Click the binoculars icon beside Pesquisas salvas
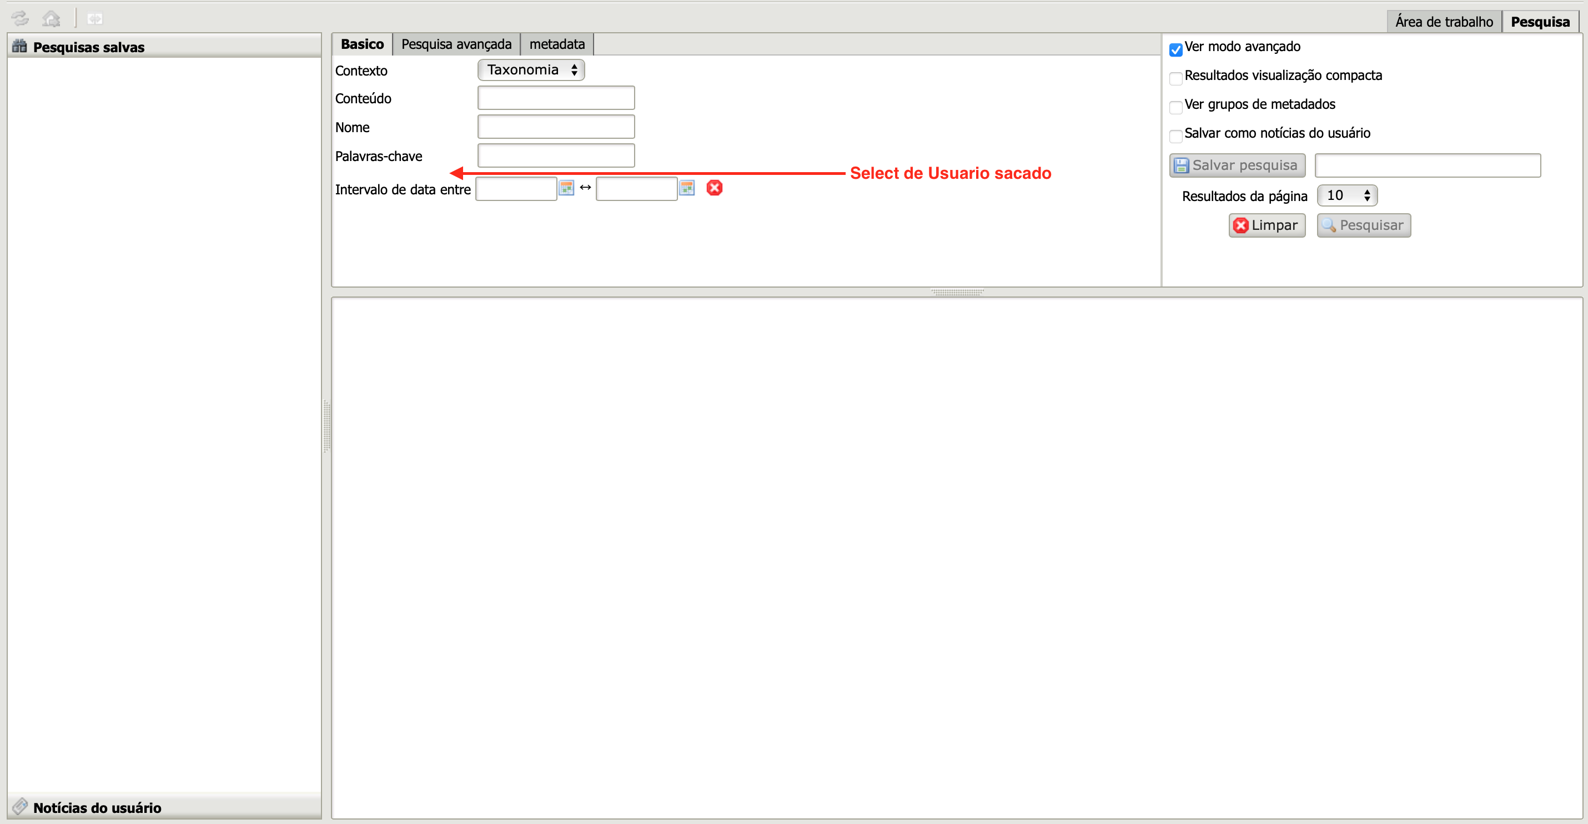1588x824 pixels. coord(20,46)
